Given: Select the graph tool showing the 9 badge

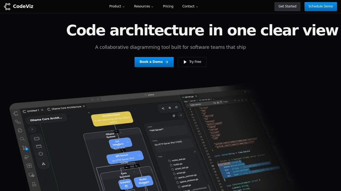Looking at the screenshot, I should [25, 148].
